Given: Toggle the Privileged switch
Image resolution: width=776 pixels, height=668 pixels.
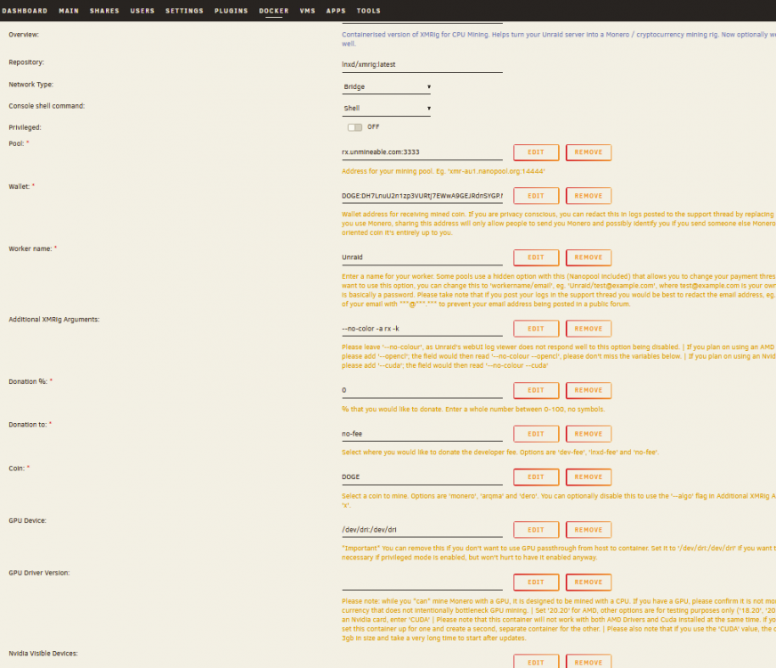Looking at the screenshot, I should (x=355, y=127).
